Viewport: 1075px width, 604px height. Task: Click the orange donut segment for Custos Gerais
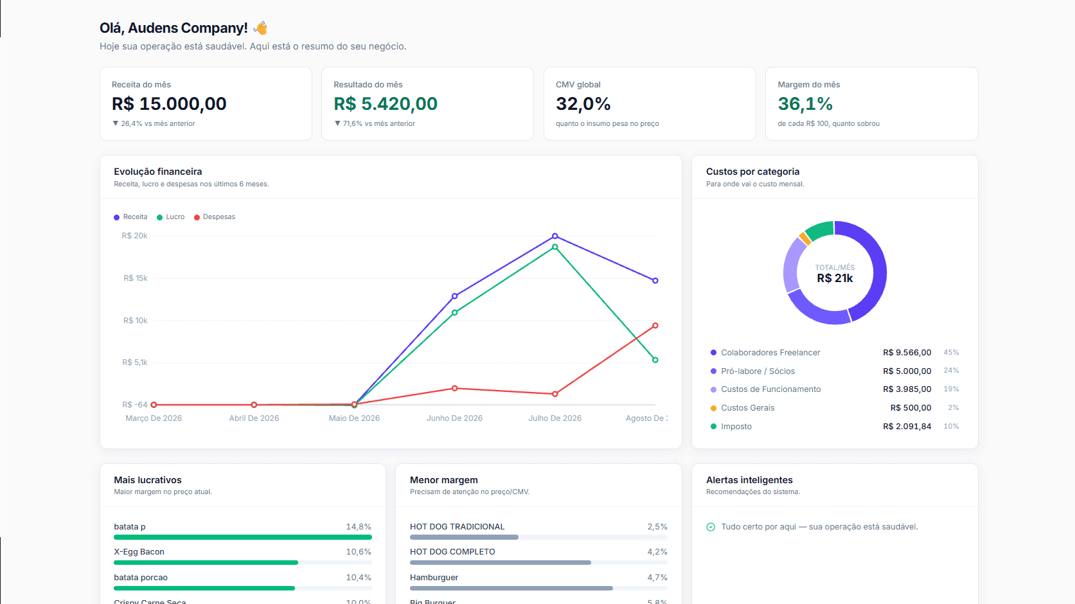point(804,238)
